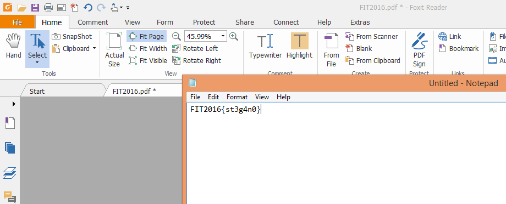Add a Bookmark from the ribbon
This screenshot has height=204, width=506.
coord(459,49)
